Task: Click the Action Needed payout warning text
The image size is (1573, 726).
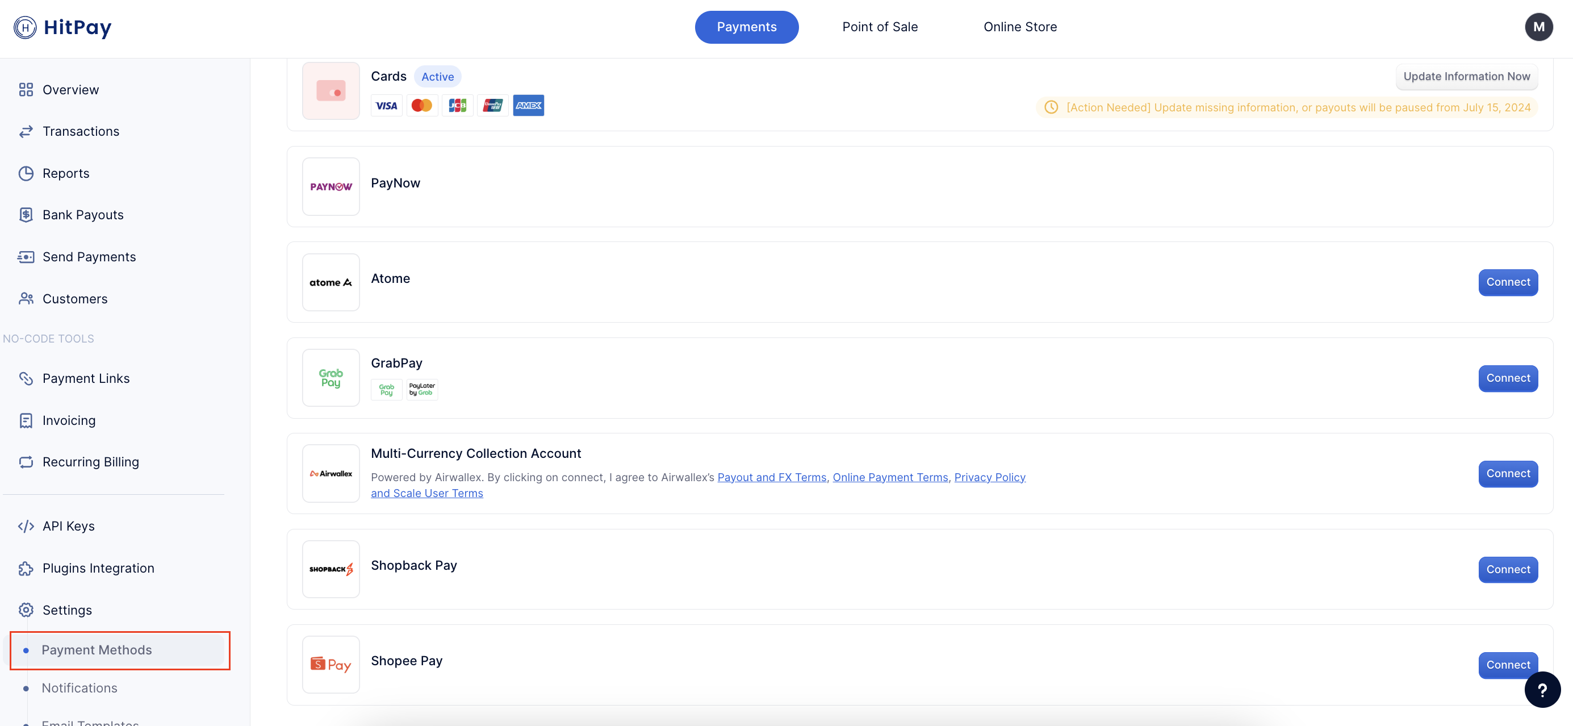Action: tap(1298, 107)
